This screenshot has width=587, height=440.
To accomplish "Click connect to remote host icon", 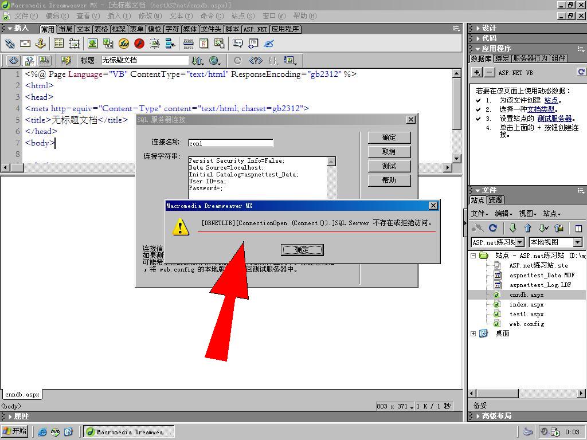I will [478, 228].
